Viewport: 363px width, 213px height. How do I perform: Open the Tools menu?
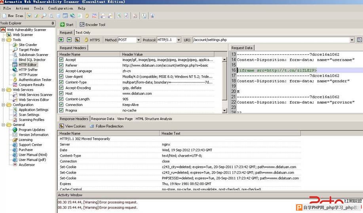tap(39, 8)
